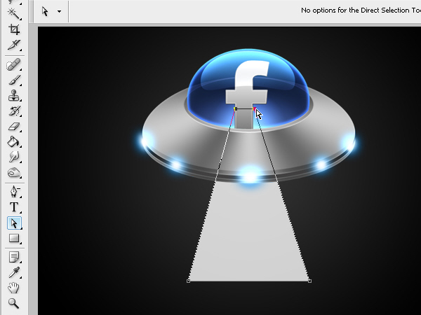Activate the Hand tool

[14, 288]
